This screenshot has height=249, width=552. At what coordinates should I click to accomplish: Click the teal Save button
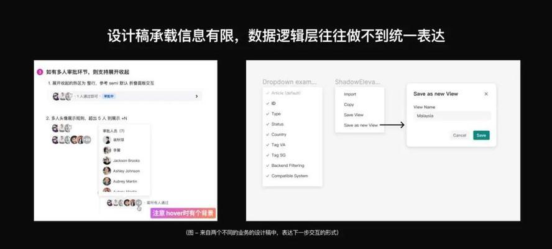point(481,136)
